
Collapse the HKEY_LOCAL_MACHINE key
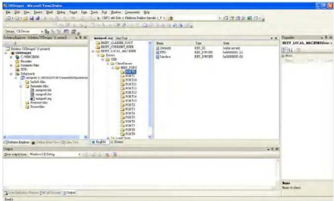pyautogui.click(x=93, y=51)
